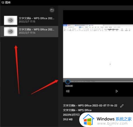Open the captures folder icon
Viewport: 133px width, 127px height.
tap(52, 10)
